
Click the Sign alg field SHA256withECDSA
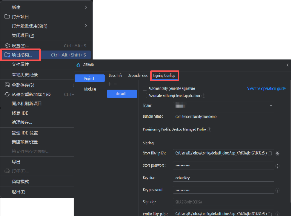click(223, 202)
